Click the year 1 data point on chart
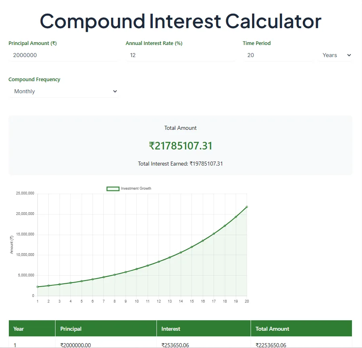362x348 pixels. [37, 287]
